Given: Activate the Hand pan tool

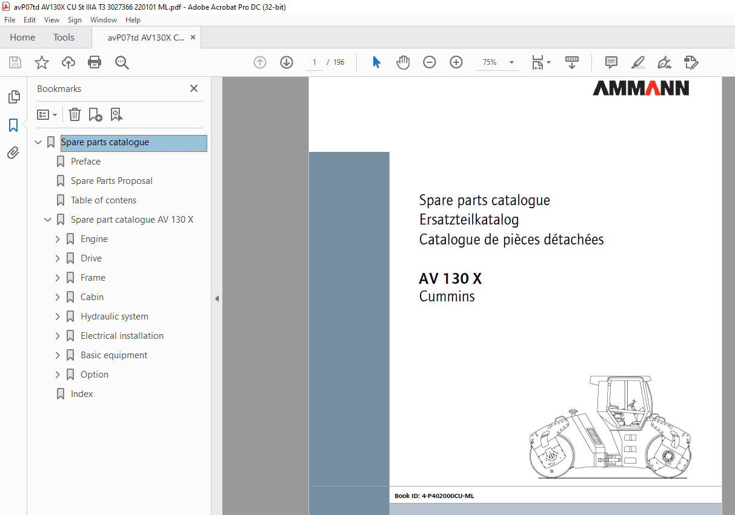Looking at the screenshot, I should (403, 62).
